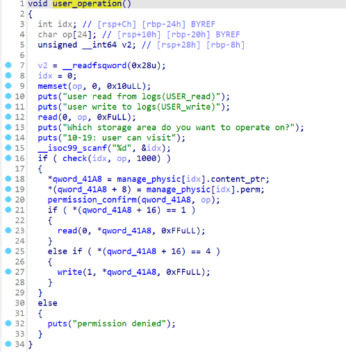Toggle breakpoint dot on line 27

click(x=8, y=271)
